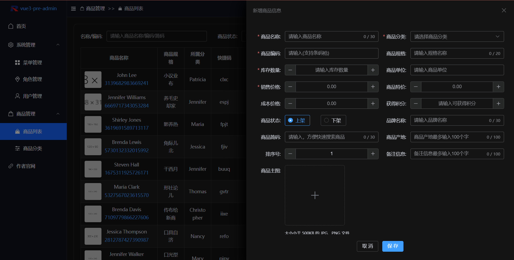Click the home icon beside 首页
Screen dimensions: 514x260
click(x=11, y=26)
